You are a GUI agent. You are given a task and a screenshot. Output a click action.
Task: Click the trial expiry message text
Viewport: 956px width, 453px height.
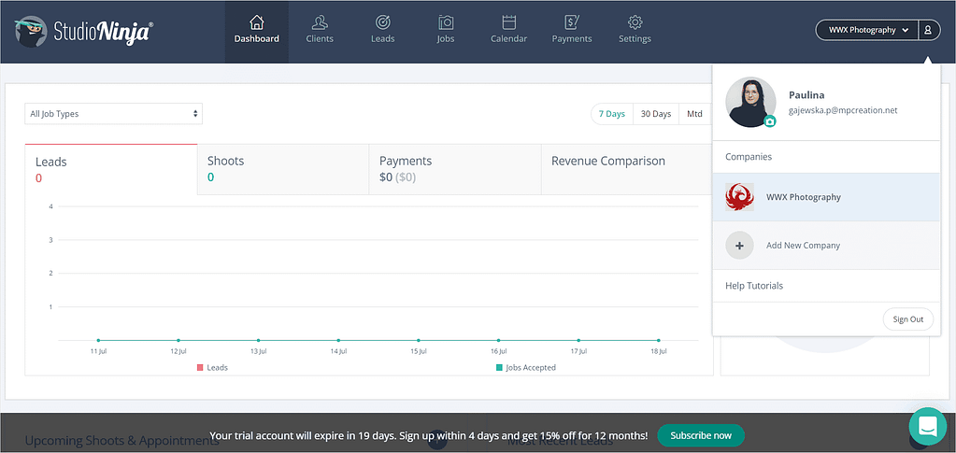429,436
